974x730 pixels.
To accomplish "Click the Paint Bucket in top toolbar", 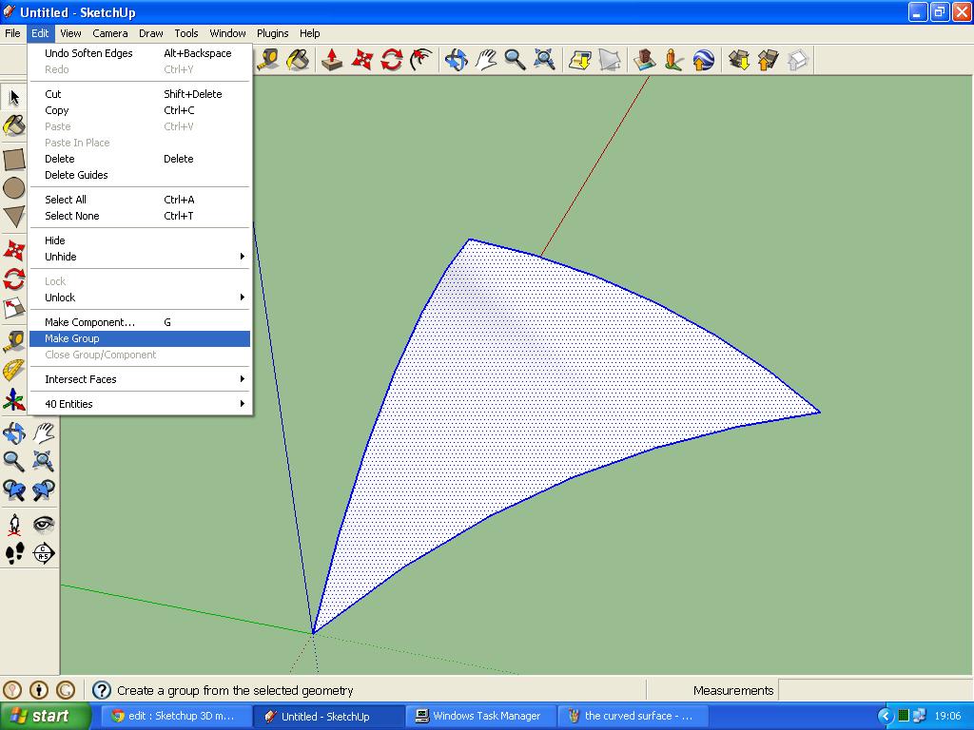I will (298, 60).
